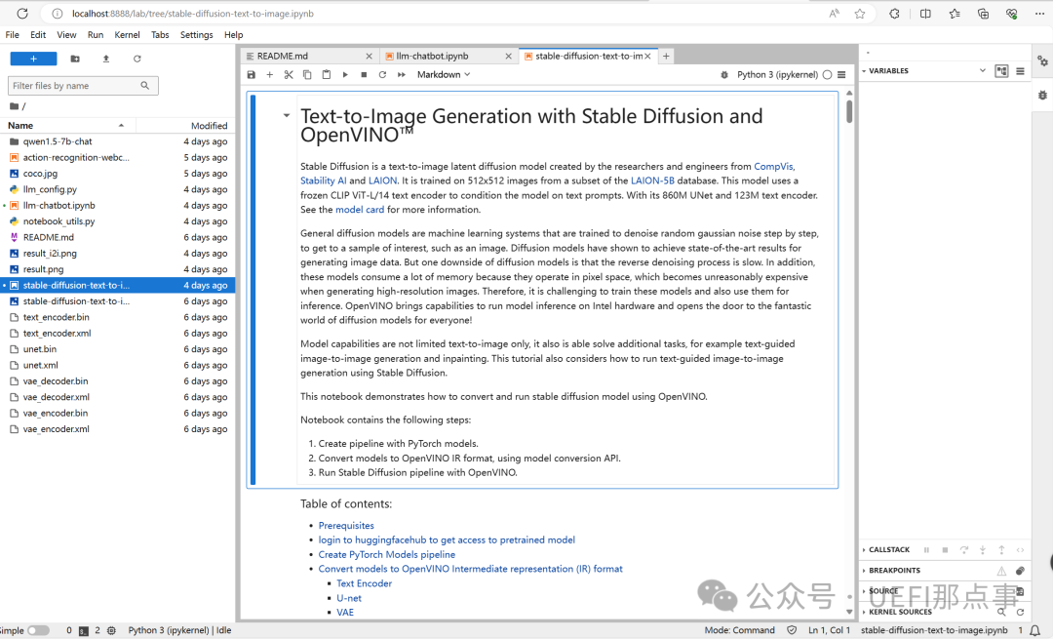Refresh the file browser list
Screen dimensions: 1053x639
pyautogui.click(x=137, y=59)
